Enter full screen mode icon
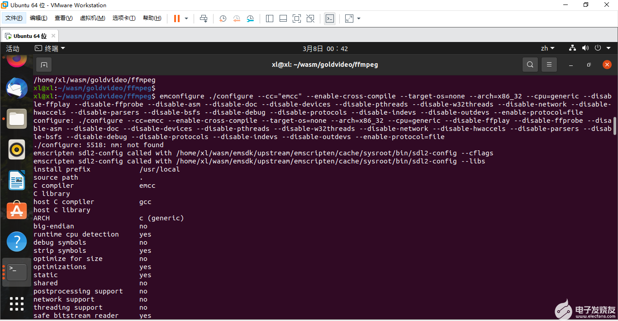The image size is (618, 321). tap(297, 19)
